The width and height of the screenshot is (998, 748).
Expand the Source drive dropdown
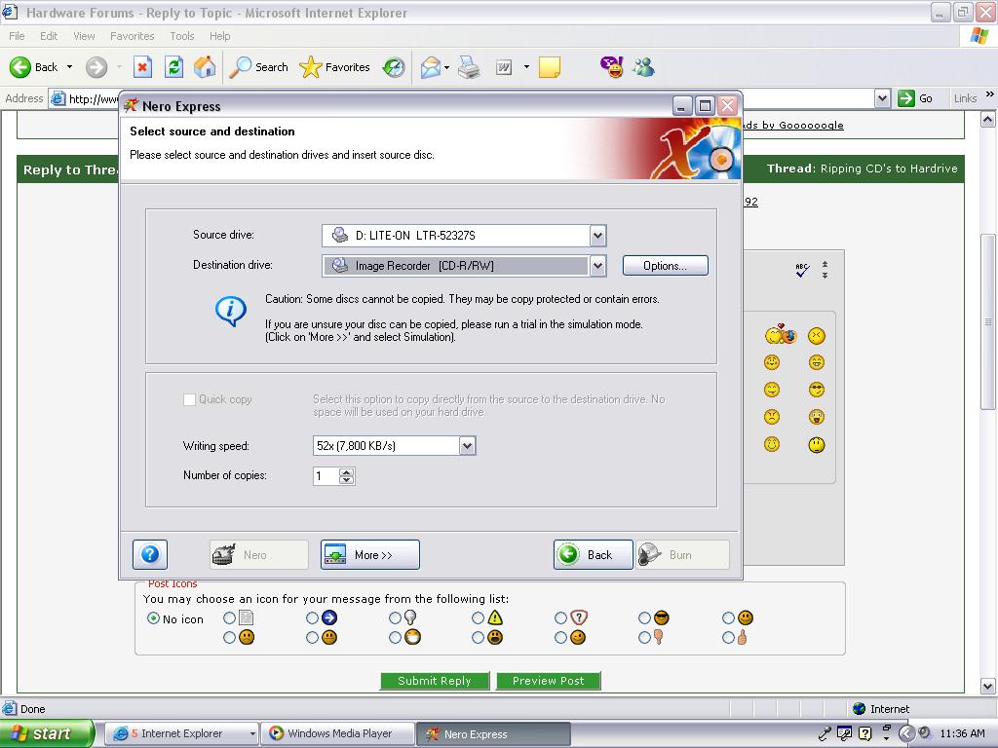pos(597,236)
